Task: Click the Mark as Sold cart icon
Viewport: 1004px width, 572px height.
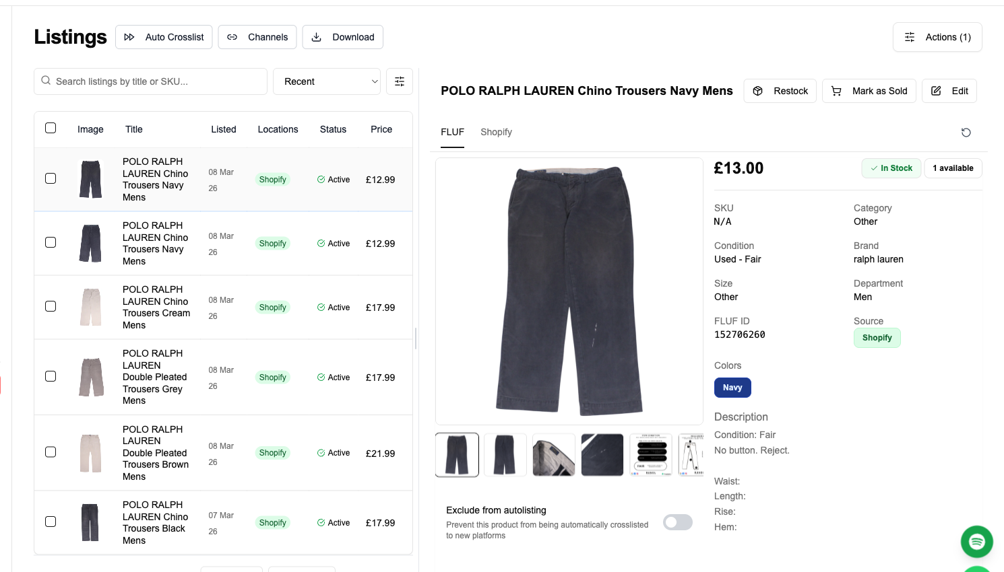Action: [x=836, y=91]
